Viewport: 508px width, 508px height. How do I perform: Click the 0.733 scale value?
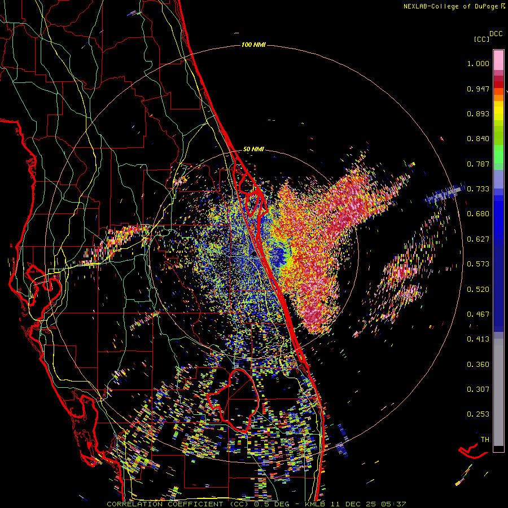click(x=478, y=189)
